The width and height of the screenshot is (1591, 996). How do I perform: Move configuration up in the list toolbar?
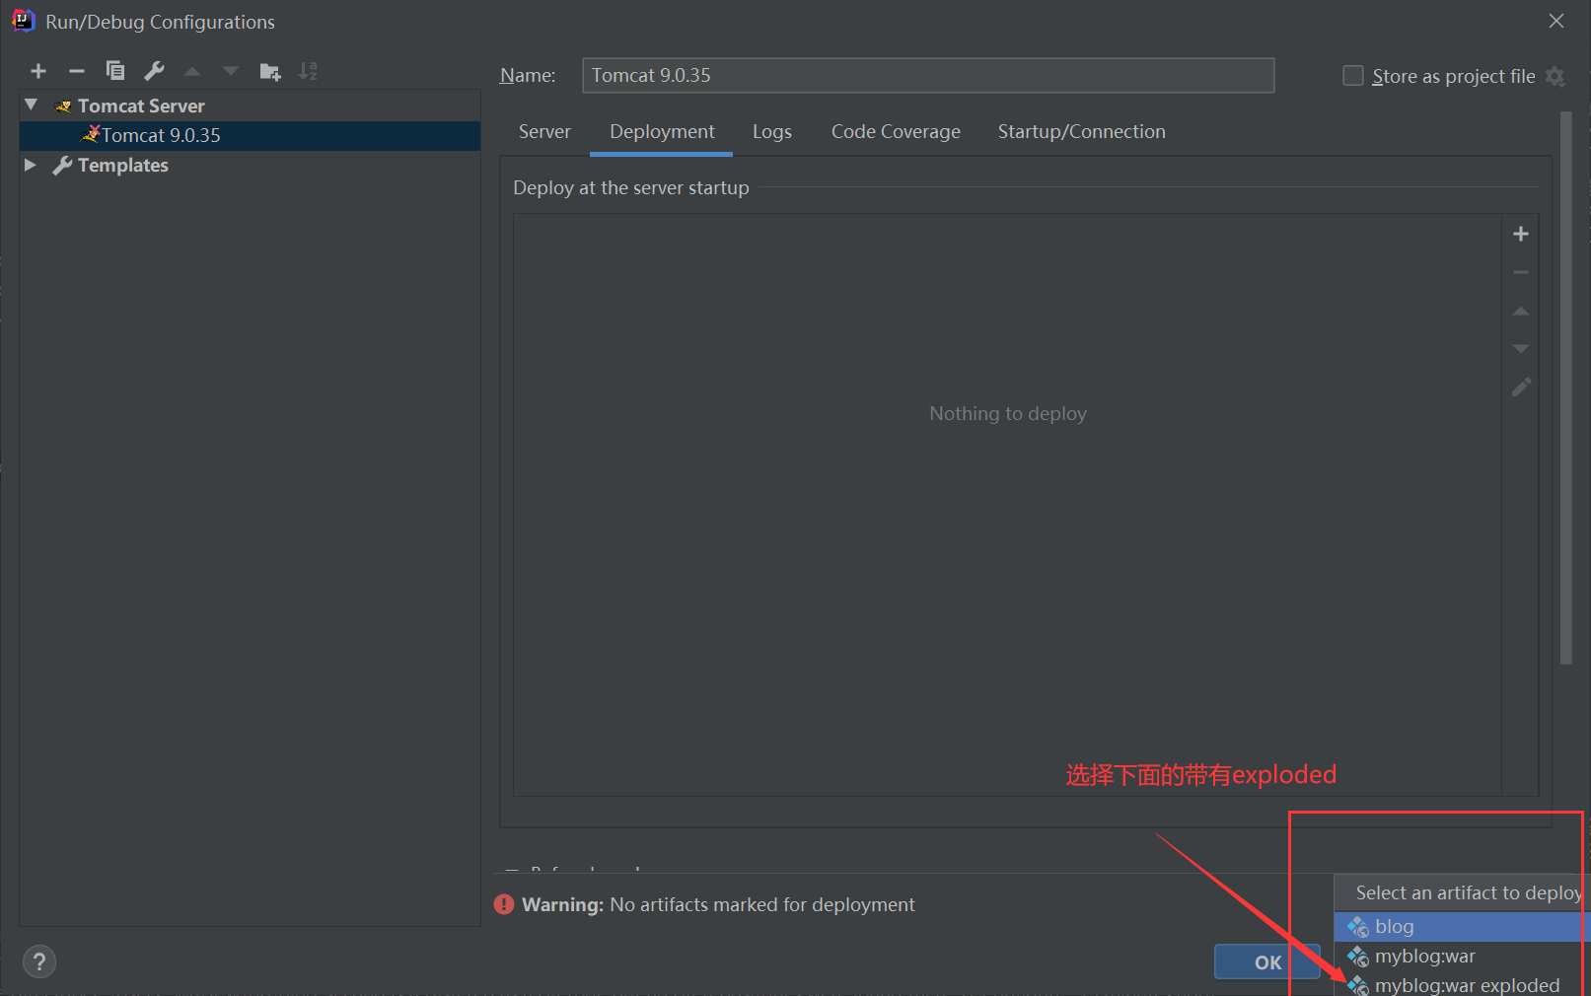(x=192, y=71)
